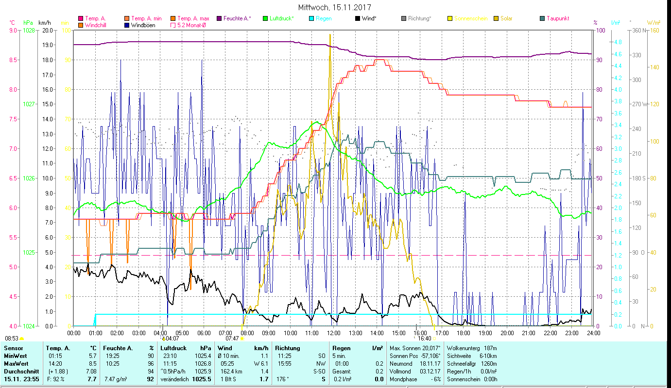
Task: Click the purple Feuchte A. legend swatch
Action: click(219, 18)
